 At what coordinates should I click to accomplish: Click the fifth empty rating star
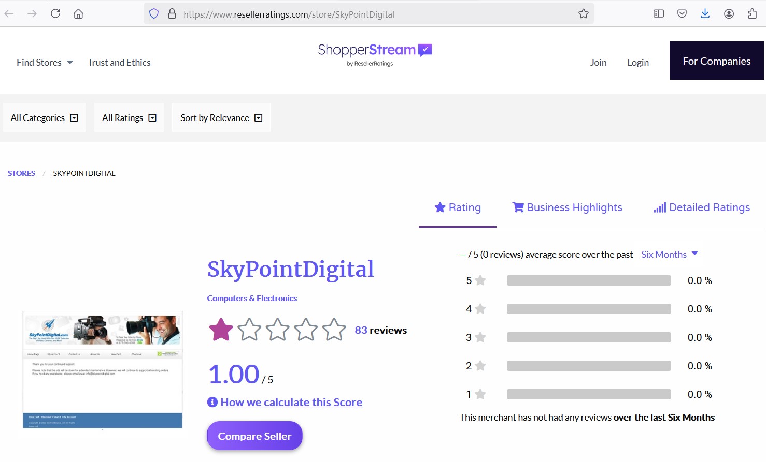334,330
